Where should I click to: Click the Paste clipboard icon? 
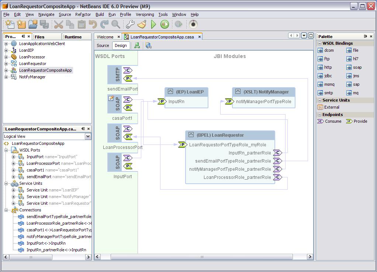click(82, 24)
